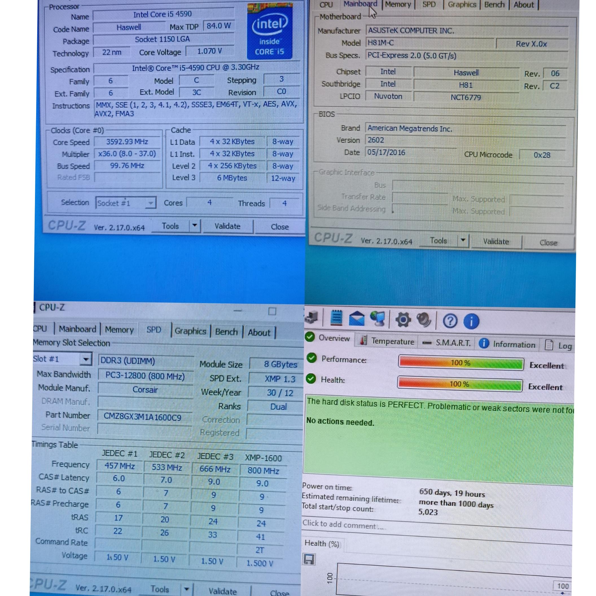This screenshot has height=596, width=596.
Task: Open Tools dropdown arrow in CPU window
Action: point(195,225)
